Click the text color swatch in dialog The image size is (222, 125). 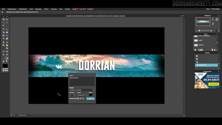[x=91, y=95]
